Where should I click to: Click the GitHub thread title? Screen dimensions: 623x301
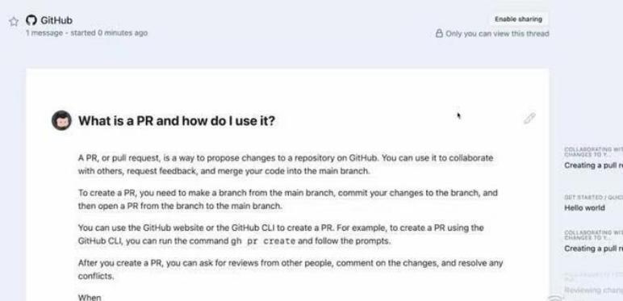pos(56,20)
